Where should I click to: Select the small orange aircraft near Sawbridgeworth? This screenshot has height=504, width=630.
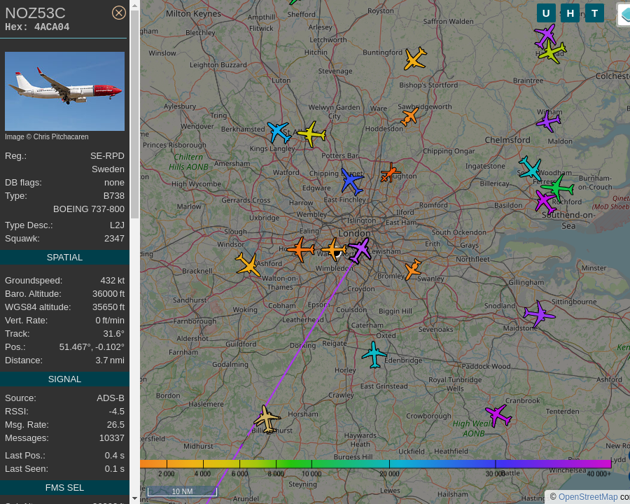point(409,117)
